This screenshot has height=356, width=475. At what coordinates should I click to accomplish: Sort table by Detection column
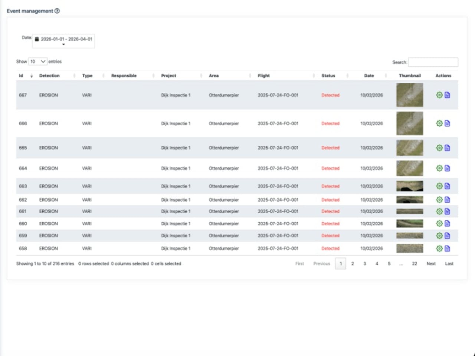[56, 76]
